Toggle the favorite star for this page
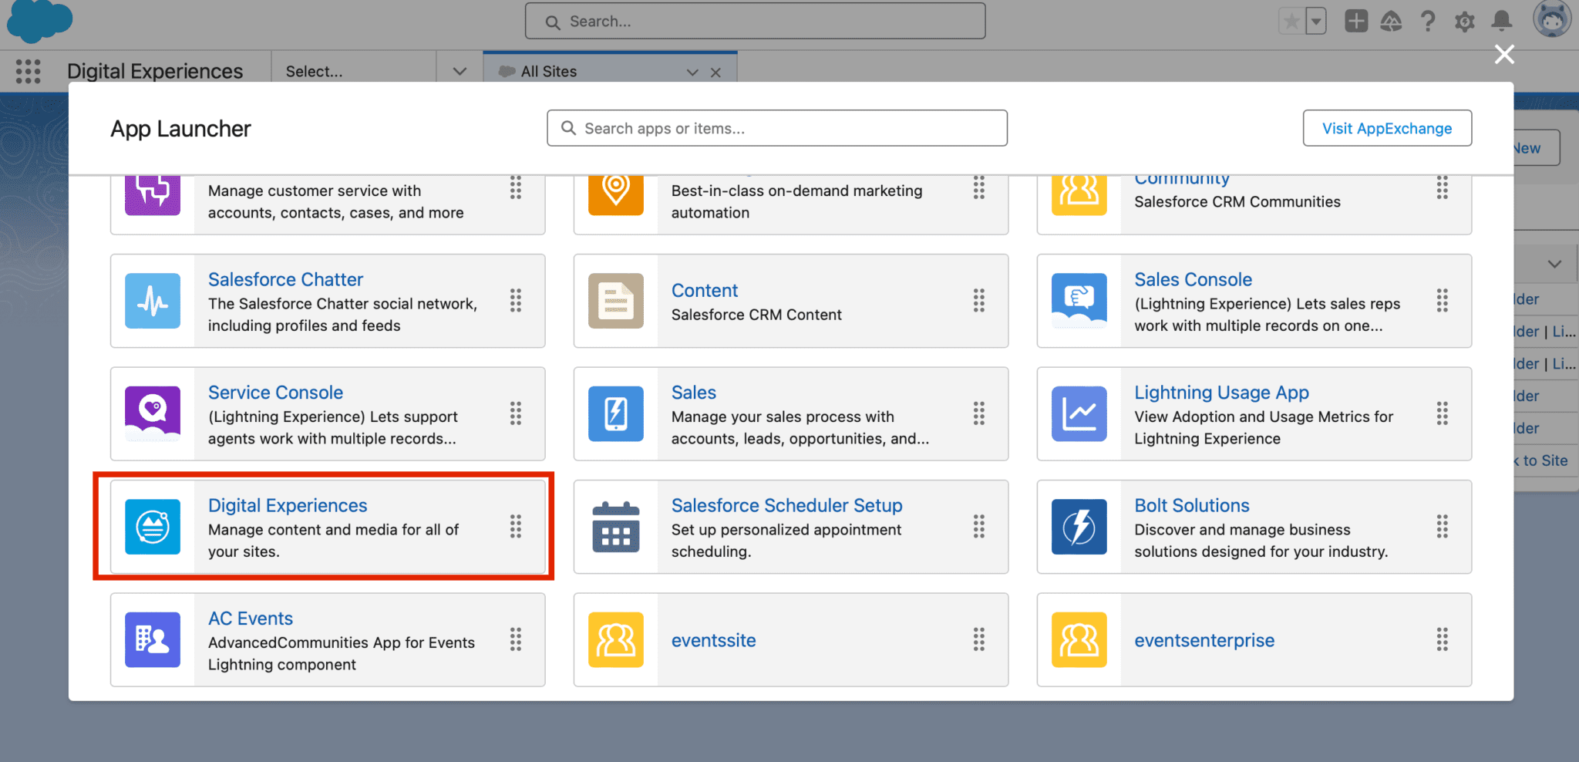Viewport: 1579px width, 762px height. 1290,21
